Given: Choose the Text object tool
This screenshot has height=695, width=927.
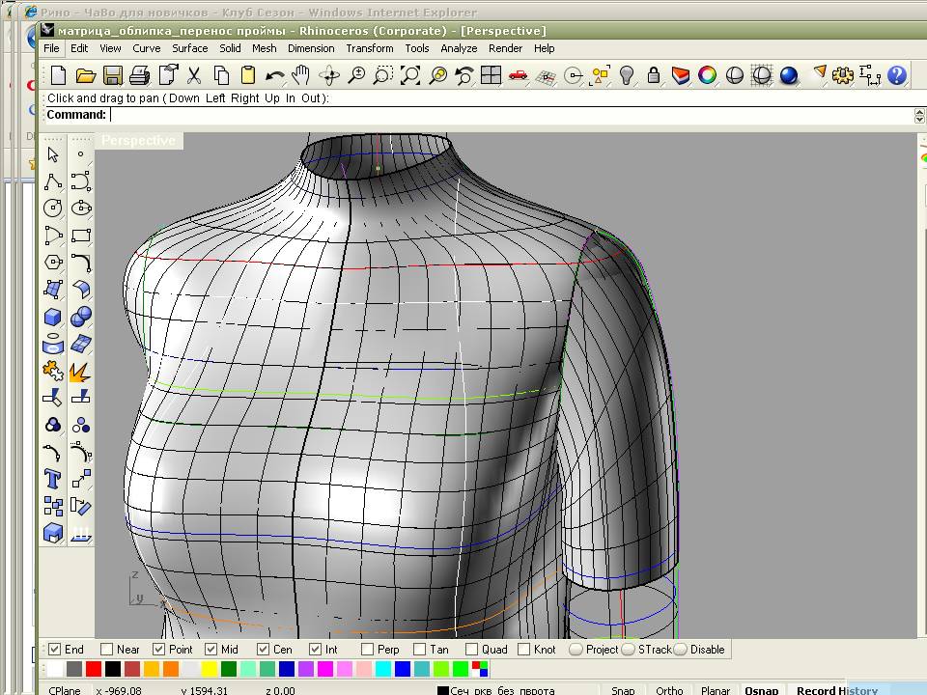Looking at the screenshot, I should click(x=53, y=479).
